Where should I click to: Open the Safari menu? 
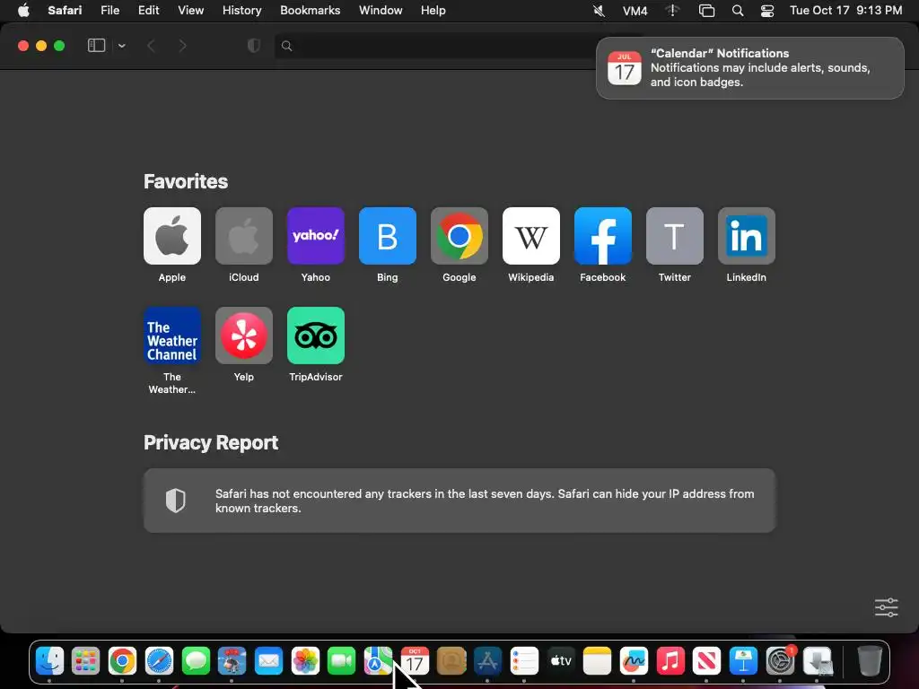65,11
